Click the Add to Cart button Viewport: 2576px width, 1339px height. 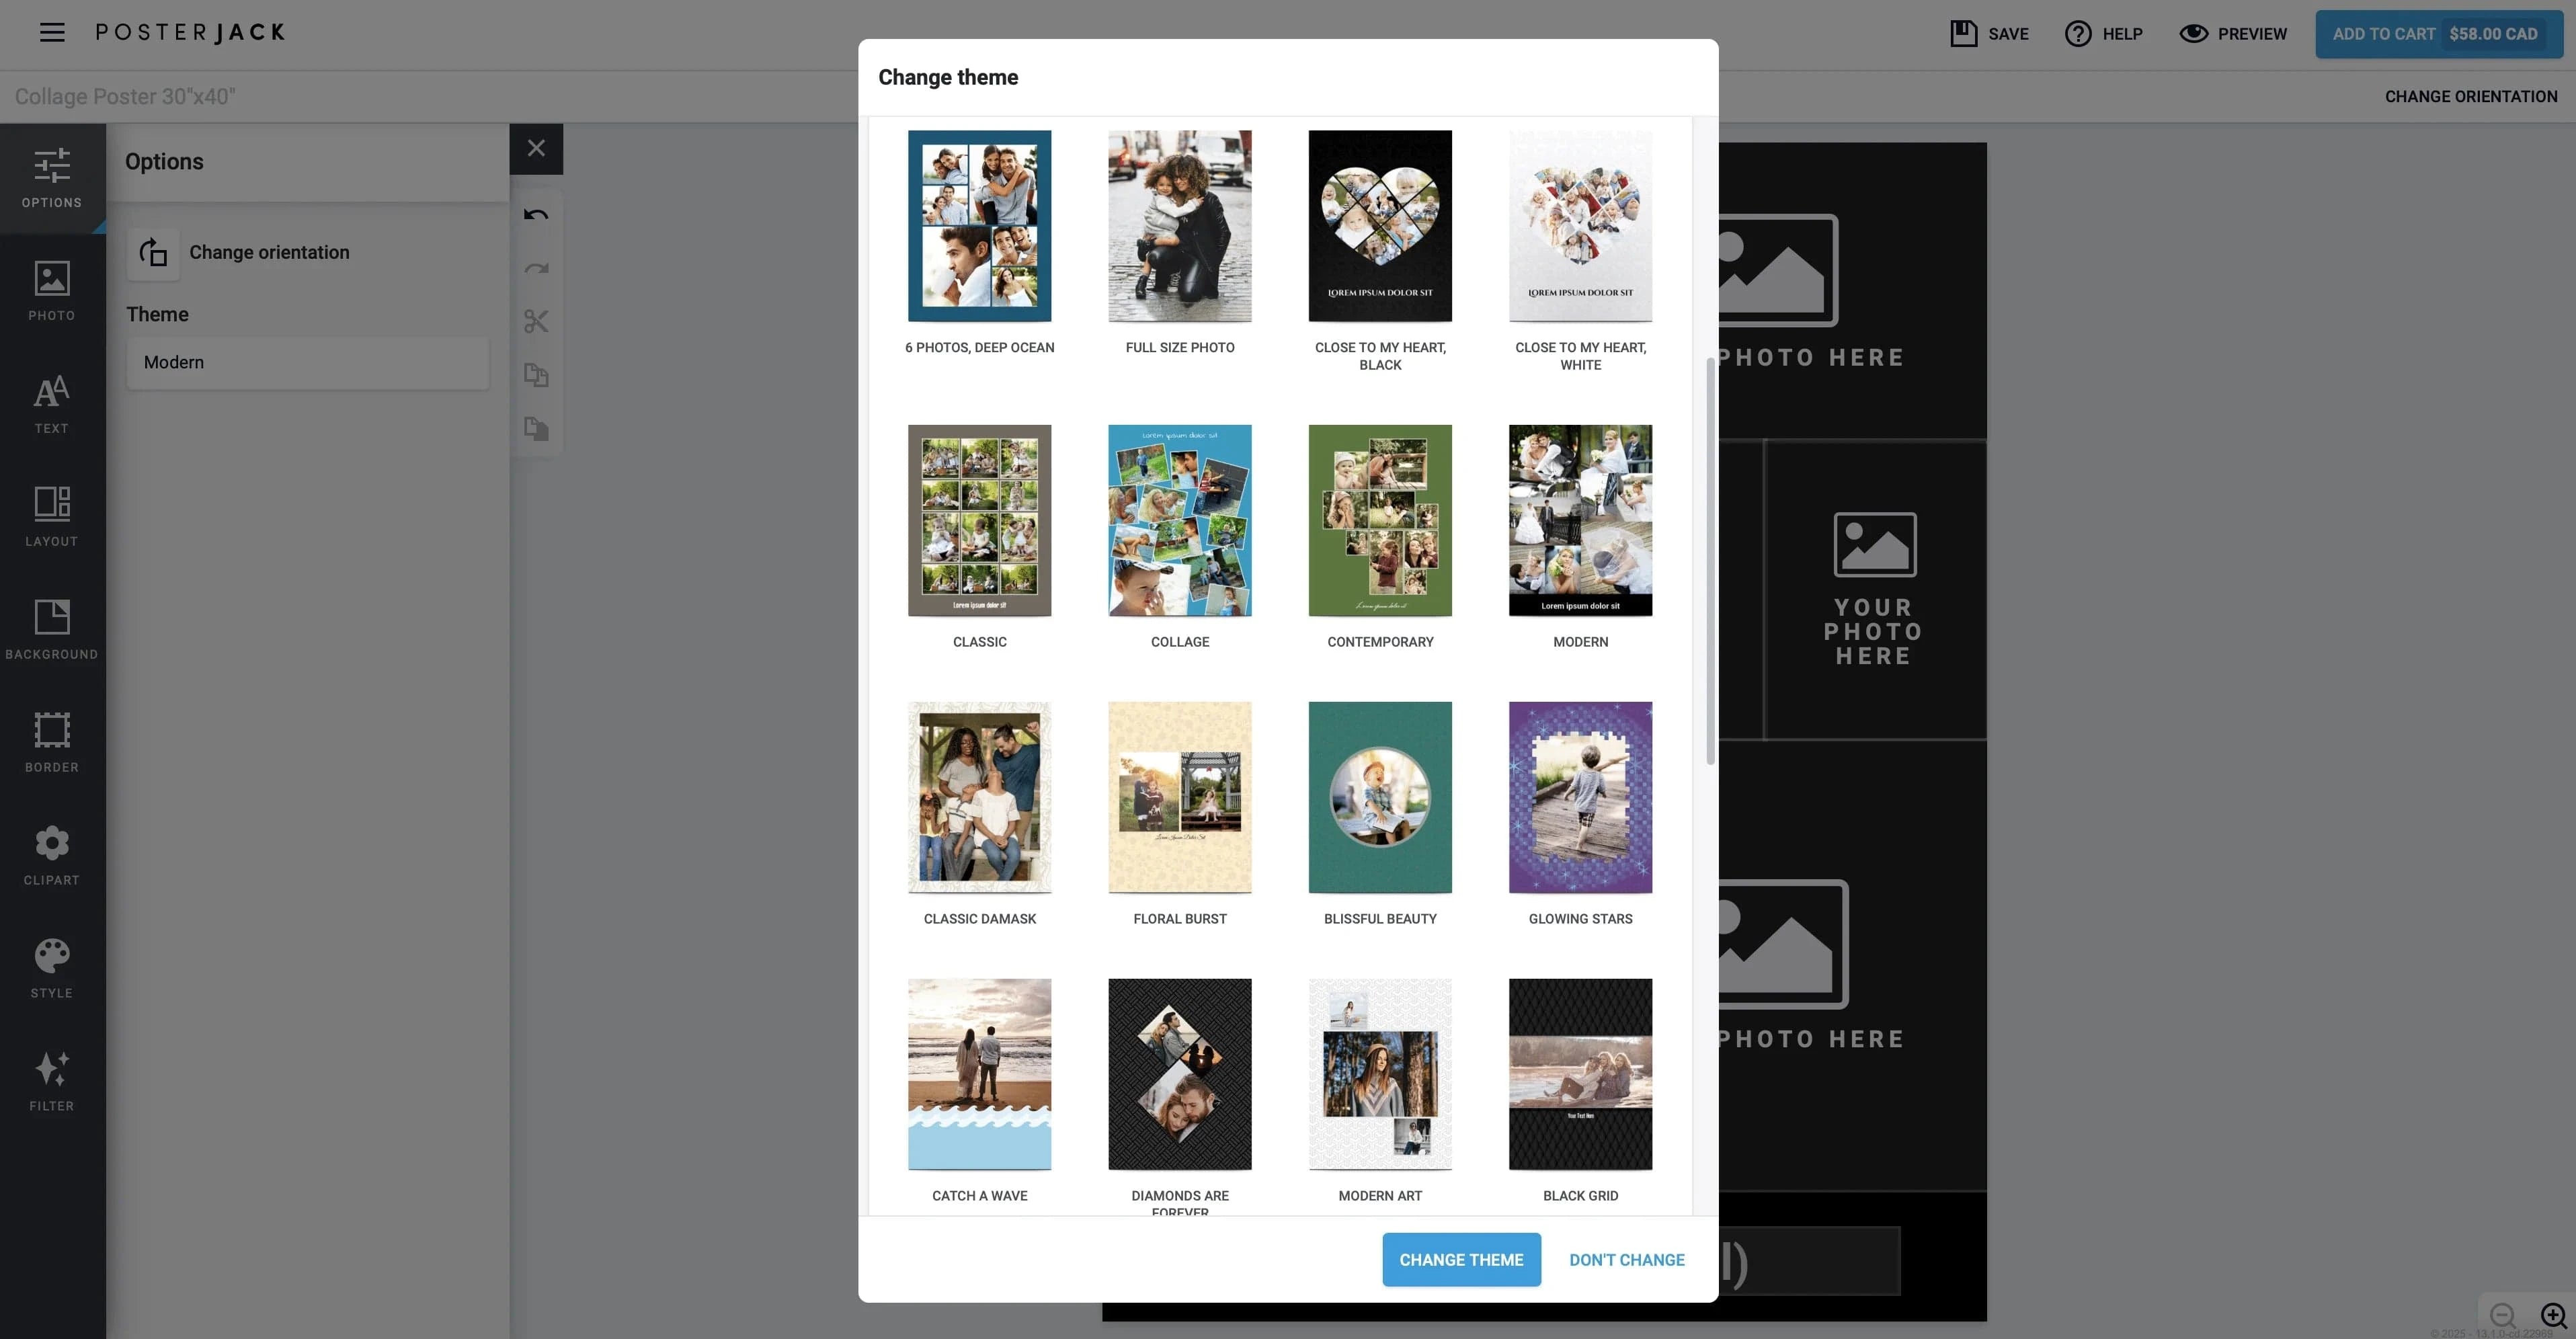coord(2438,34)
